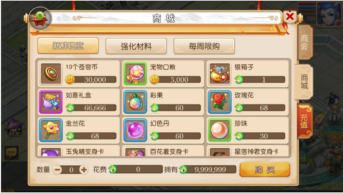Click the 购买 buy button
Image resolution: width=343 pixels, height=193 pixels.
pos(265,169)
